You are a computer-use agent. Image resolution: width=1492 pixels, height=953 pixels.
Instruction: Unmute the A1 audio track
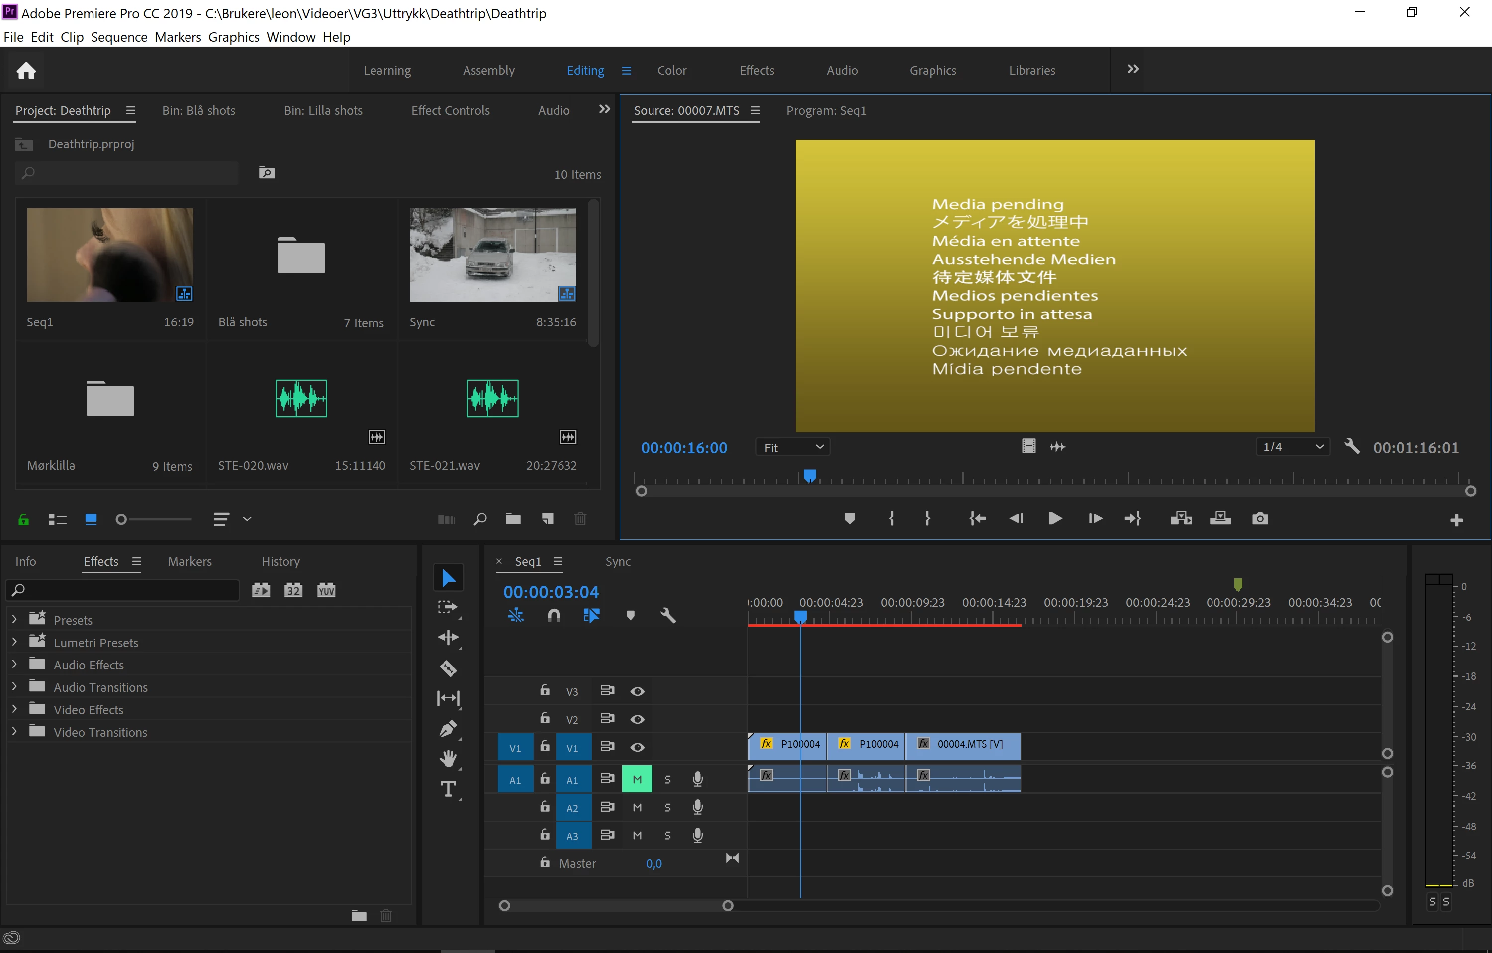pyautogui.click(x=637, y=779)
